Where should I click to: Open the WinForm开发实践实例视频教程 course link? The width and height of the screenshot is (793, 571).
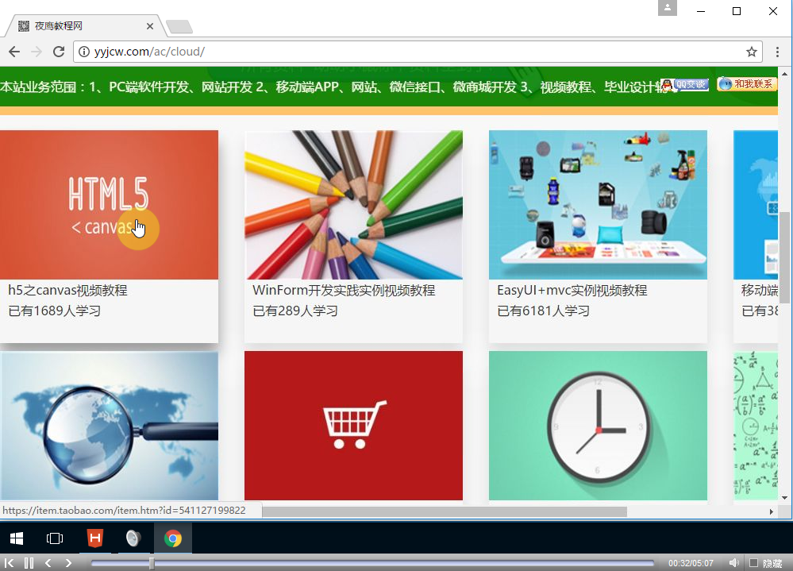pyautogui.click(x=344, y=291)
